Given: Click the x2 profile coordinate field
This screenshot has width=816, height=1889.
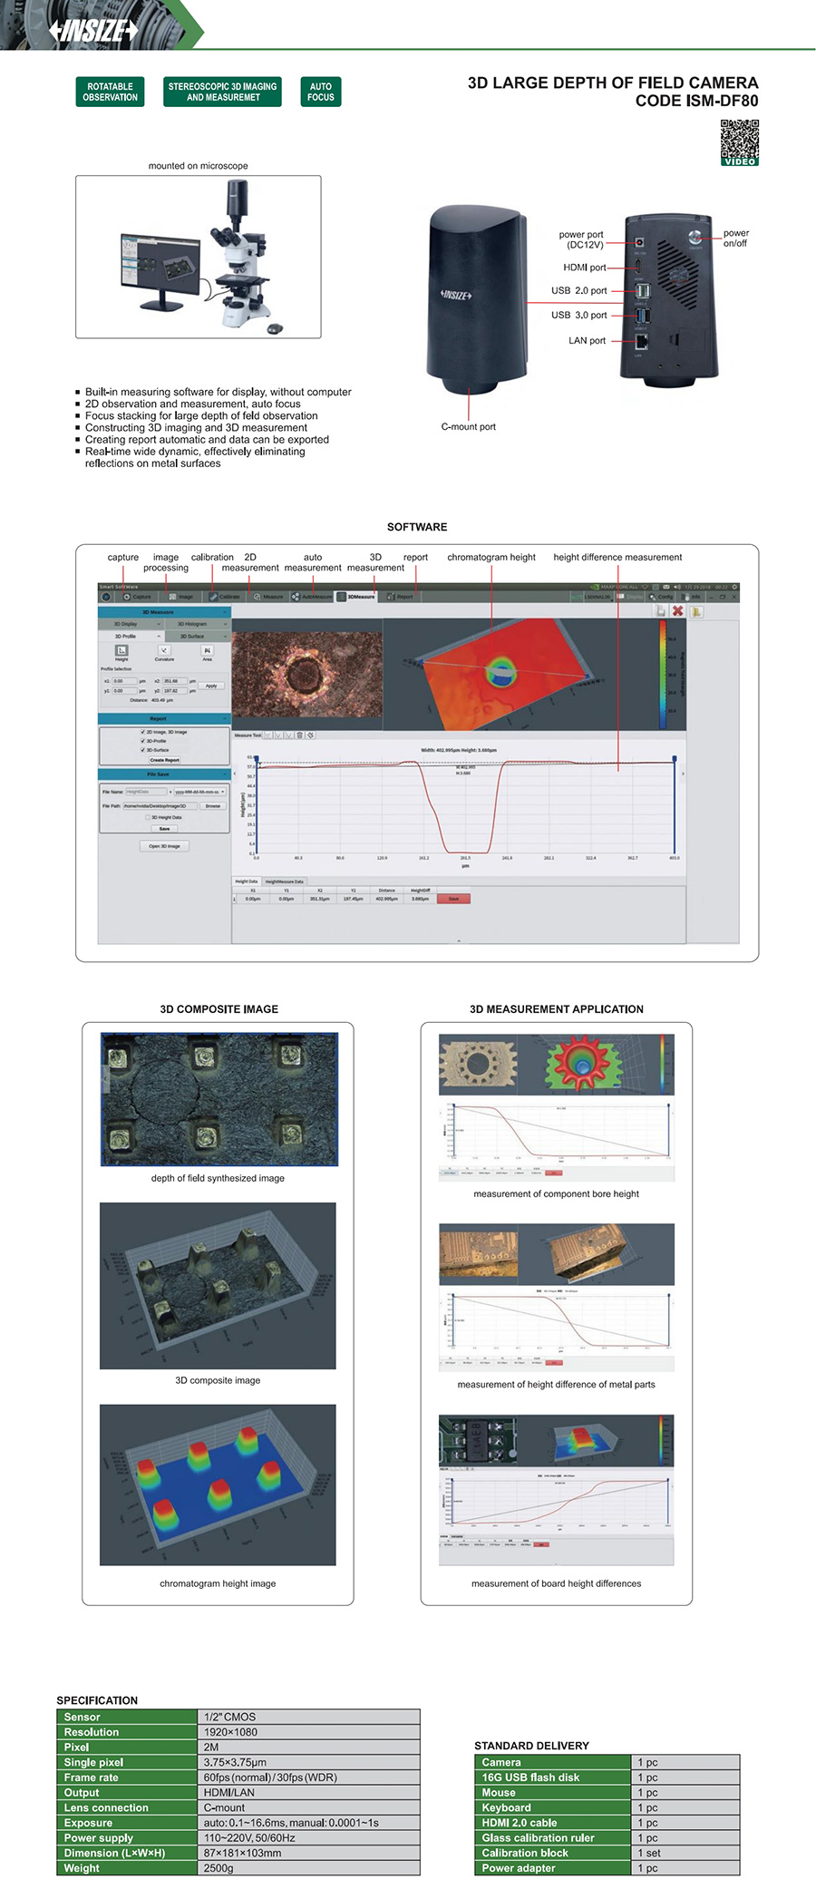Looking at the screenshot, I should 171,681.
